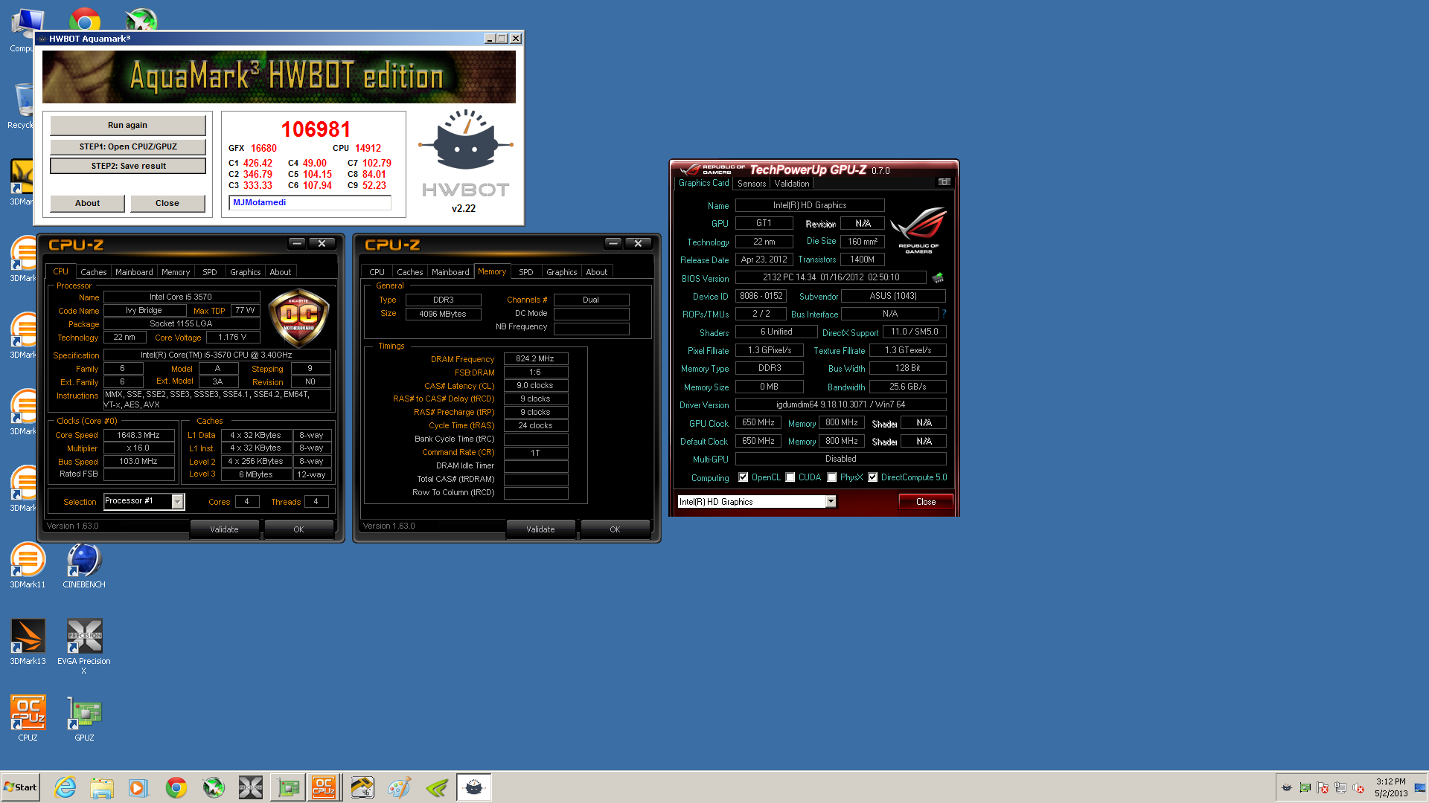Click the Chrome desktop icon at top
The width and height of the screenshot is (1429, 803).
[x=85, y=20]
